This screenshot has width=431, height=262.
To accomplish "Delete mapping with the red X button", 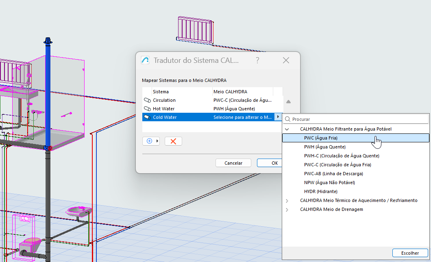I will click(x=173, y=141).
